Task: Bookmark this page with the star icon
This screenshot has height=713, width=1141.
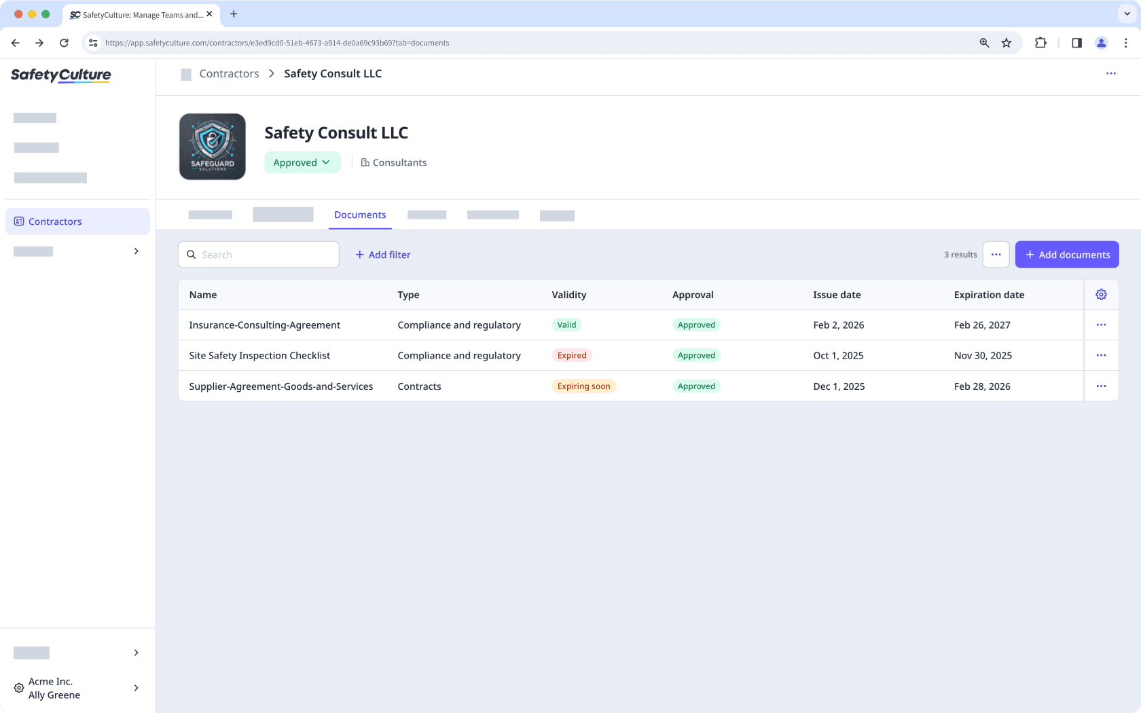Action: click(1007, 43)
